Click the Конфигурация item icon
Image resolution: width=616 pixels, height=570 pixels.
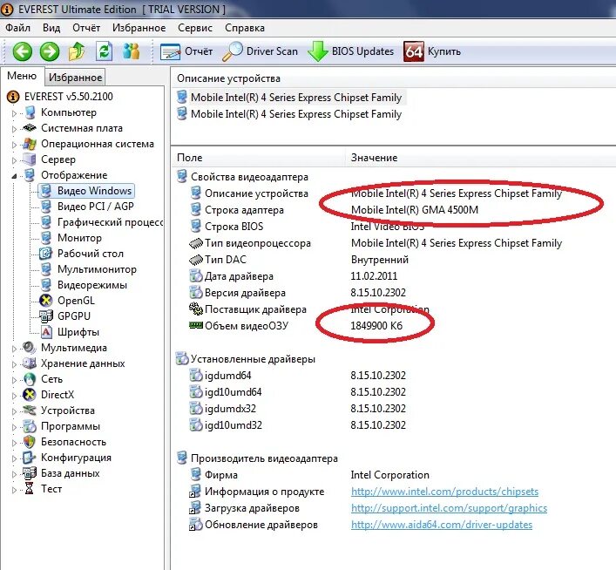tap(30, 458)
